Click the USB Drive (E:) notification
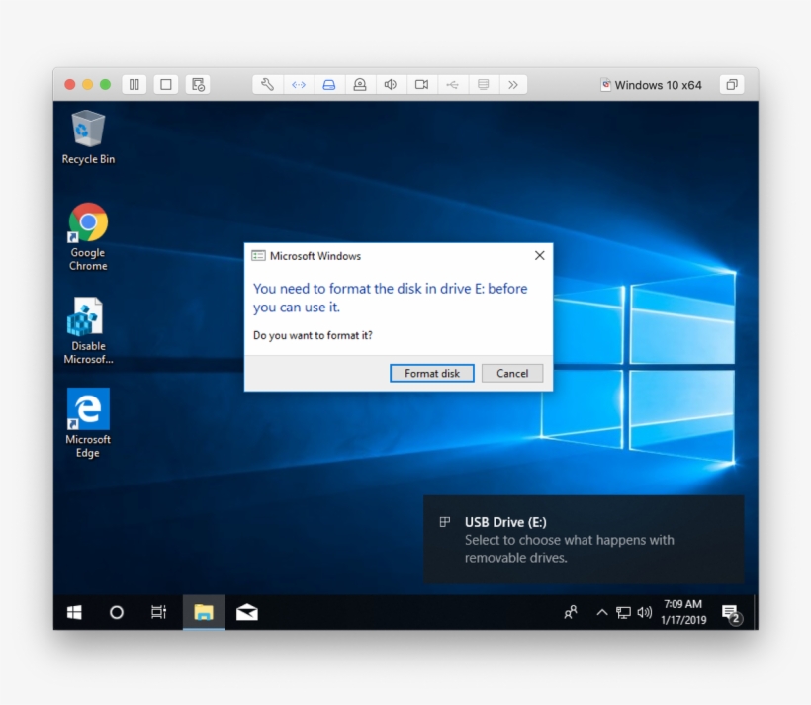Screen dimensions: 811x705 pyautogui.click(x=584, y=540)
